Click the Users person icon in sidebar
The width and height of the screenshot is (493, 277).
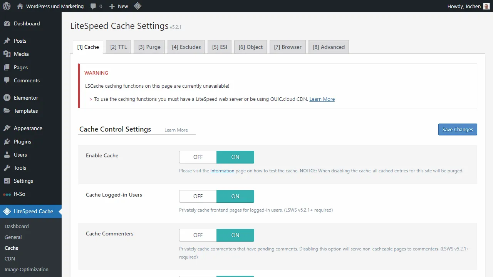[7, 155]
